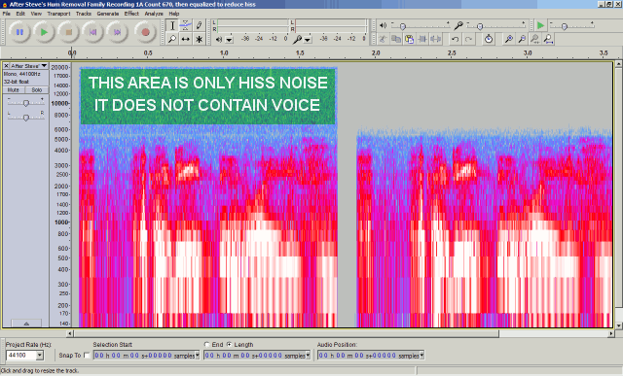This screenshot has height=376, width=623.
Task: Mute the After Steve track
Action: tap(14, 90)
